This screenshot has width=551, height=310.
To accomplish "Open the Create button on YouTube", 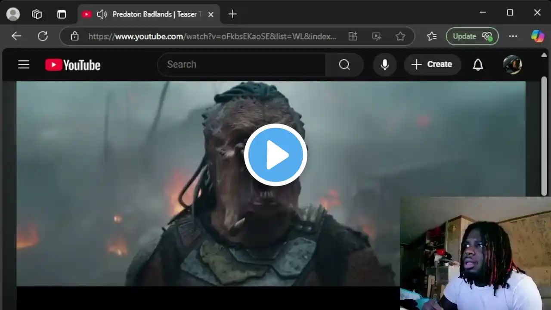I will [432, 65].
